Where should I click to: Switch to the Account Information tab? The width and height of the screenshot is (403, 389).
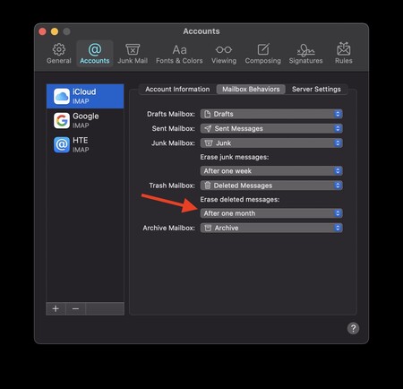pos(177,89)
